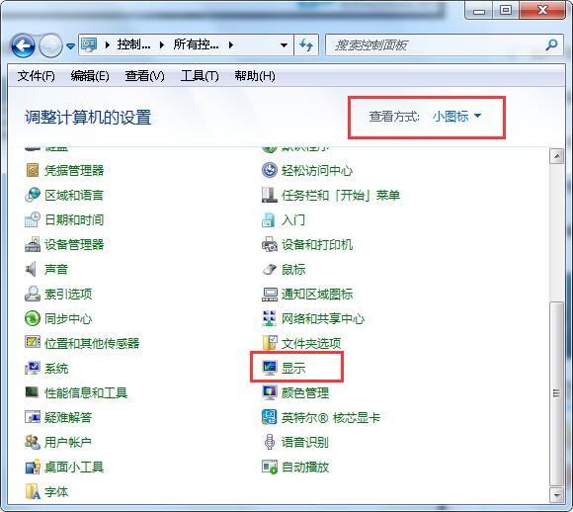Viewport: 573px width, 512px height.
Task: Open 位置和其他传感器 link text
Action: pyautogui.click(x=92, y=343)
